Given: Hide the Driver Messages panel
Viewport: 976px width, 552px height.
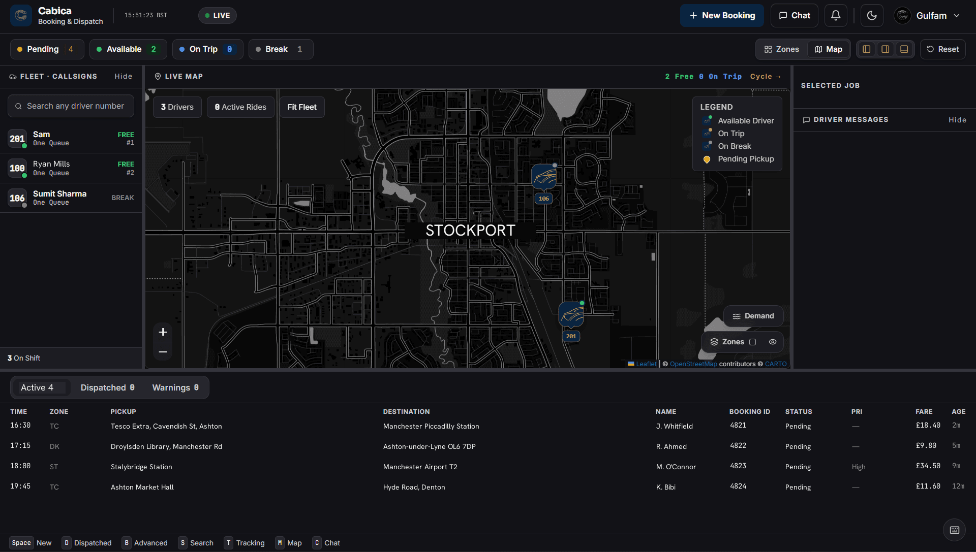Looking at the screenshot, I should [957, 120].
